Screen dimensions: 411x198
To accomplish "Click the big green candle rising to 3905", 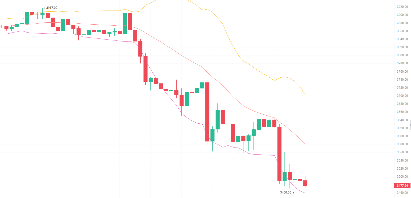I will [125, 23].
